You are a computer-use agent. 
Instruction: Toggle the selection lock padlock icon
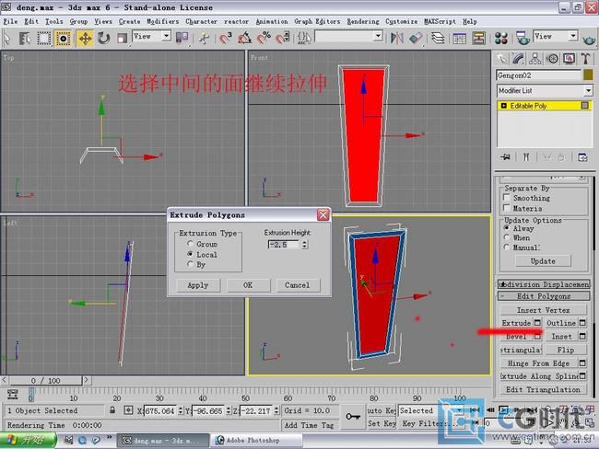pyautogui.click(x=112, y=410)
